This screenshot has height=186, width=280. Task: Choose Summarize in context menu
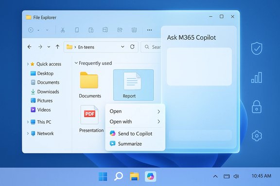coord(135,144)
